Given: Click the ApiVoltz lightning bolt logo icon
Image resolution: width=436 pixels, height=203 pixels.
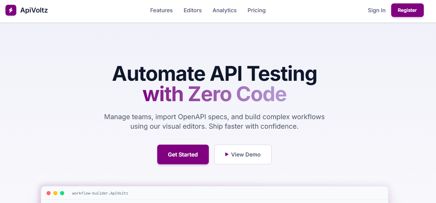Looking at the screenshot, I should (x=11, y=10).
